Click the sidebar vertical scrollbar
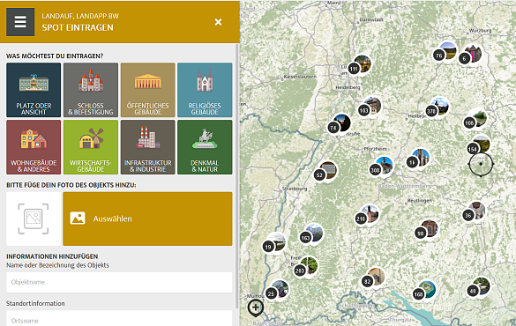 (x=237, y=176)
